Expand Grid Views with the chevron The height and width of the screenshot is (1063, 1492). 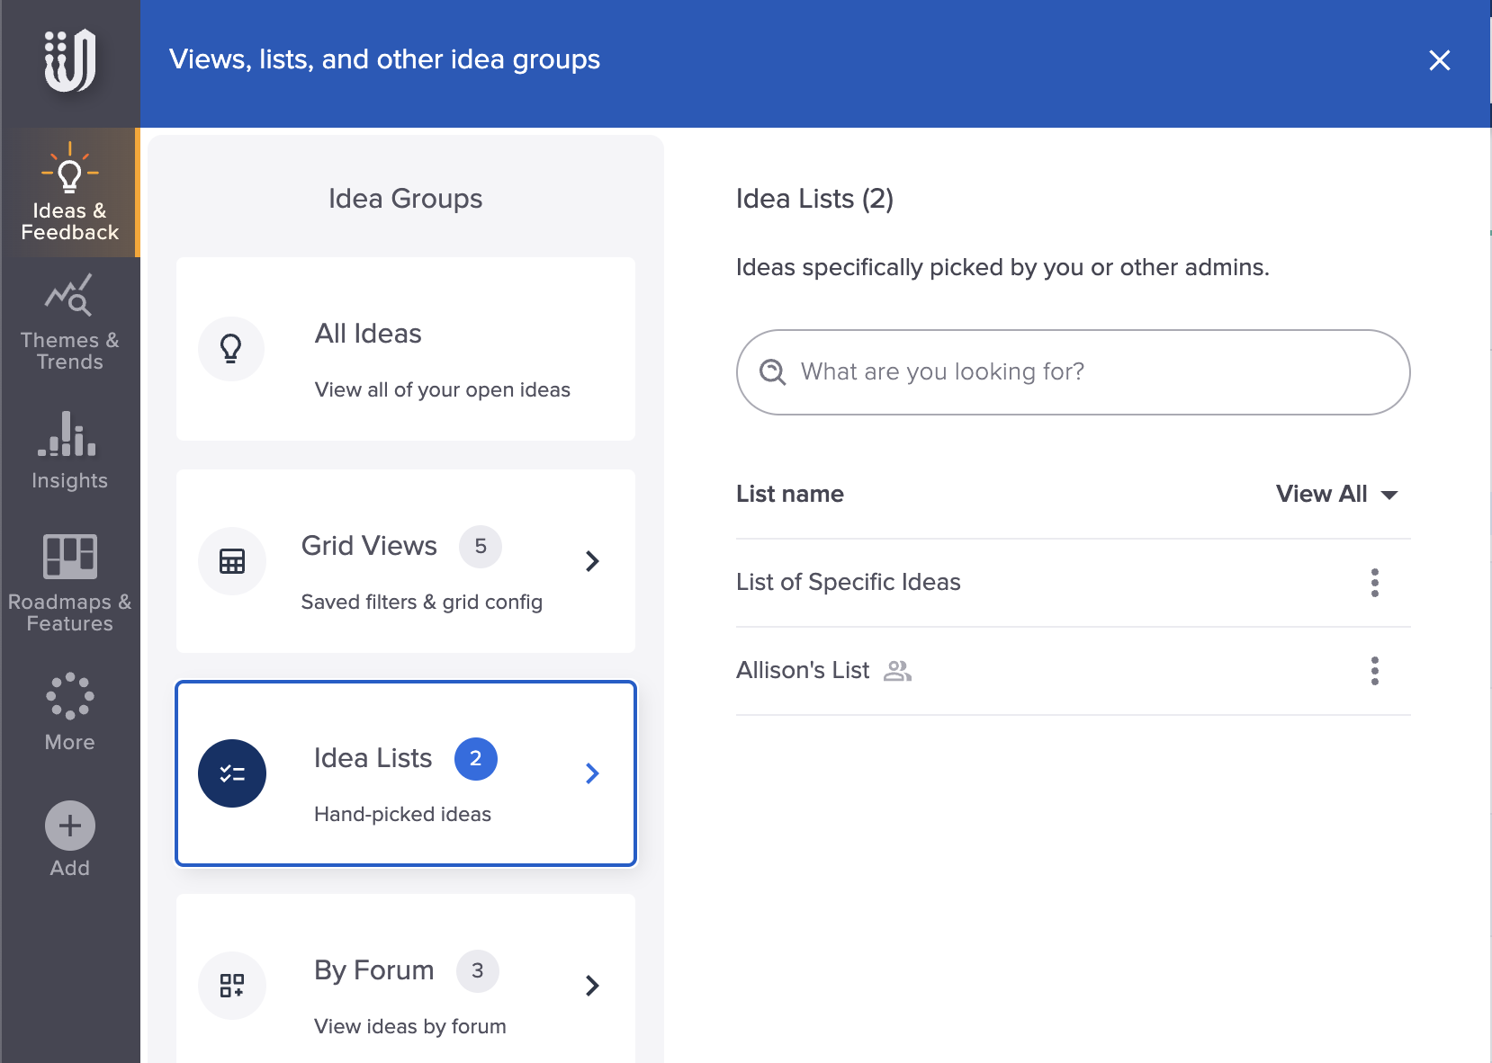pos(591,561)
